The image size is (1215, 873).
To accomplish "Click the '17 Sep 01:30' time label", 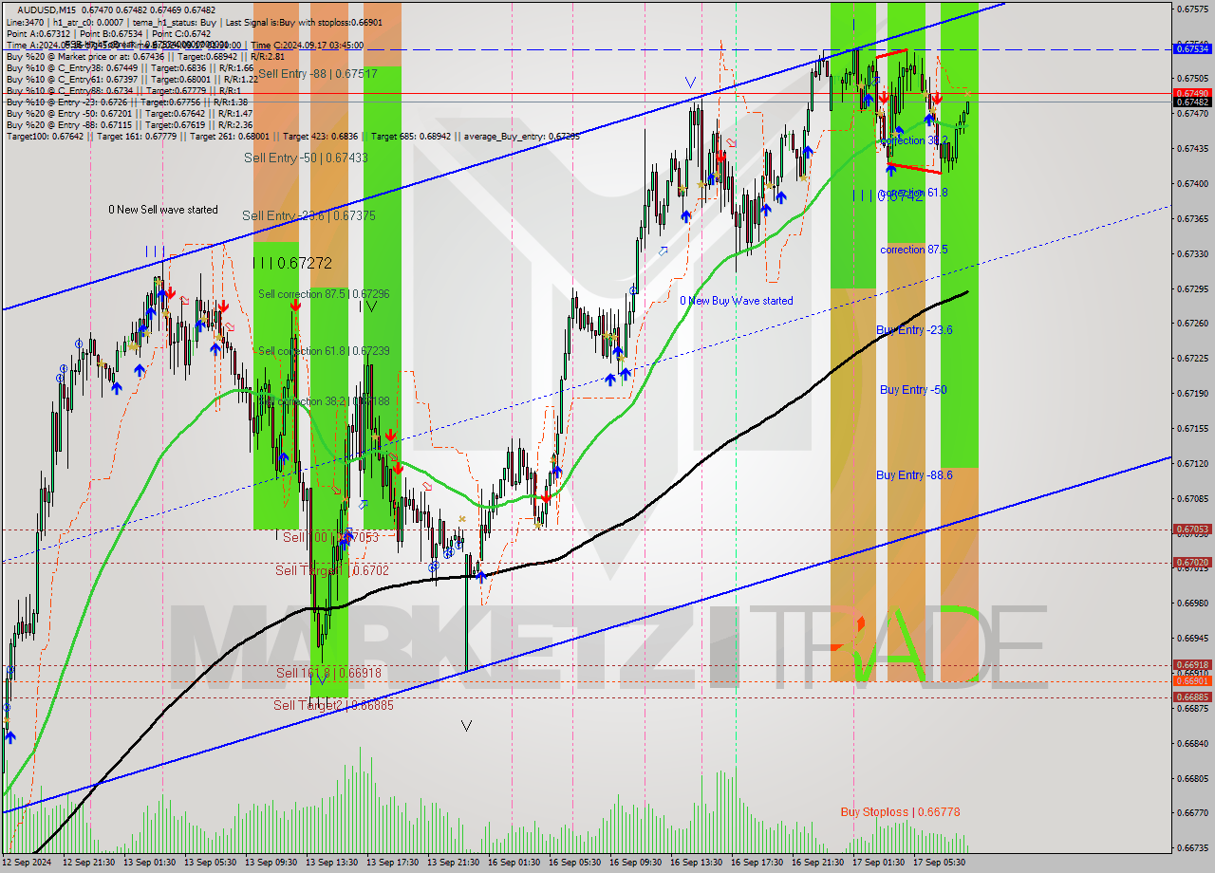I will (x=880, y=863).
